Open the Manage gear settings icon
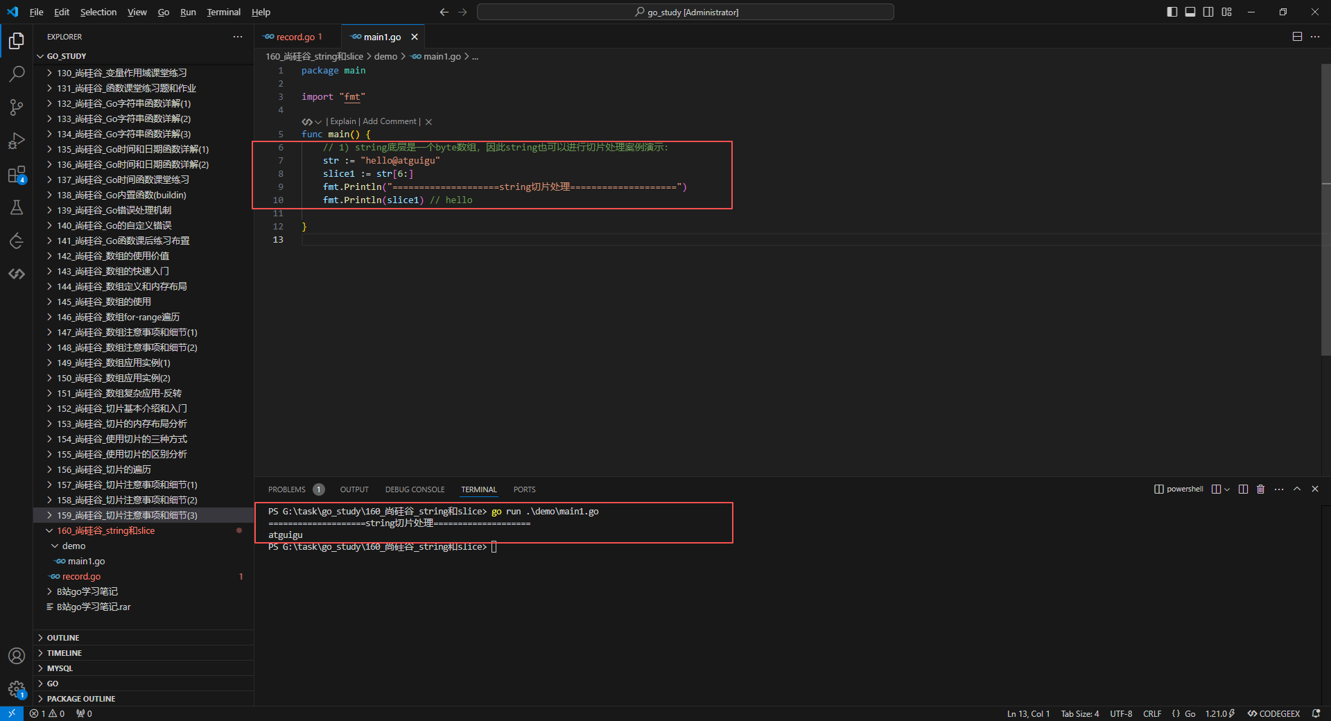 tap(17, 689)
